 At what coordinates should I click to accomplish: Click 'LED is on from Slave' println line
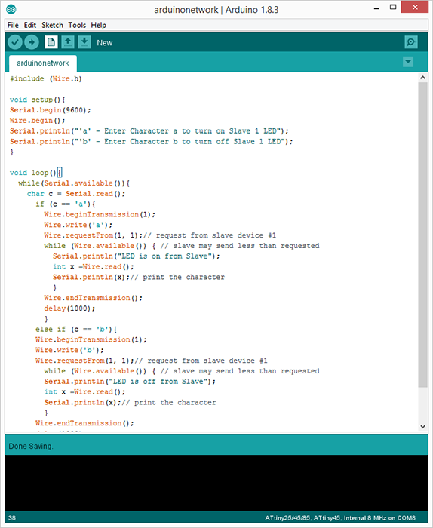(x=136, y=256)
